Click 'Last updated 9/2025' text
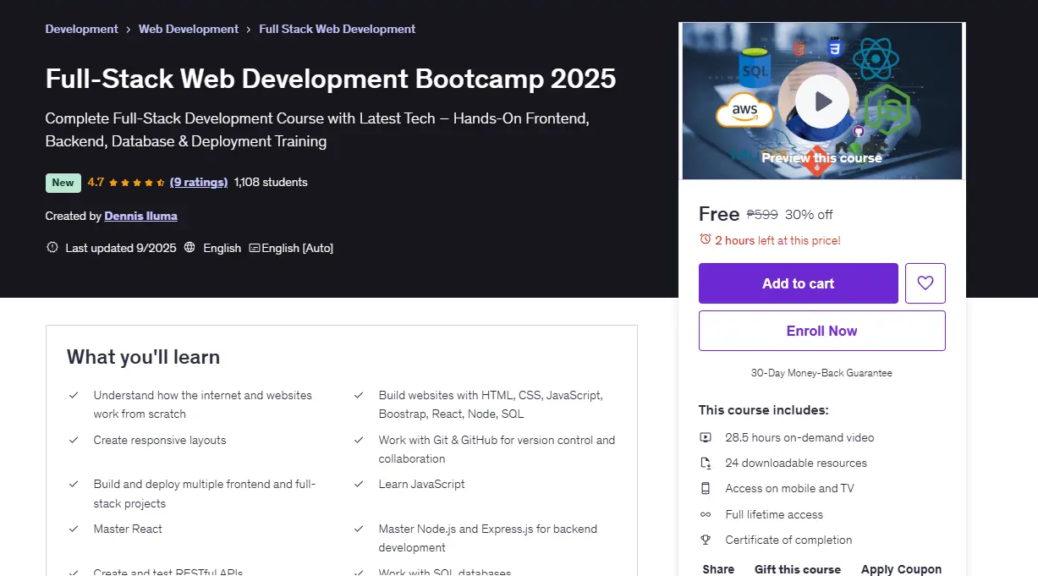This screenshot has height=576, width=1038. click(x=121, y=248)
